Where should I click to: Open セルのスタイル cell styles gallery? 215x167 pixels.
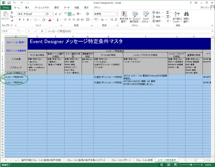[x=146, y=17]
